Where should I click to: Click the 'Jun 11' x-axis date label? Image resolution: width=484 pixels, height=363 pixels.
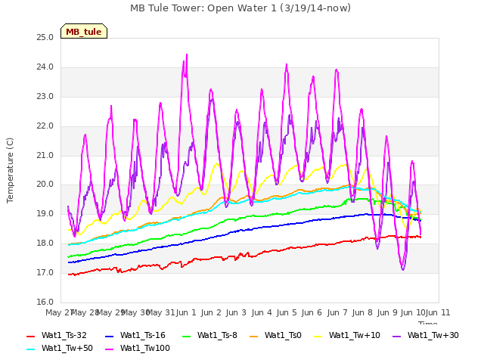(438, 312)
